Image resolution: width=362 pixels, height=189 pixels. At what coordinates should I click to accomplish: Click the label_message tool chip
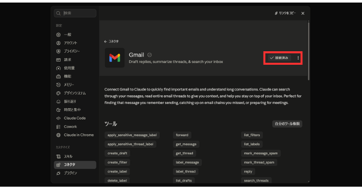pos(187,163)
